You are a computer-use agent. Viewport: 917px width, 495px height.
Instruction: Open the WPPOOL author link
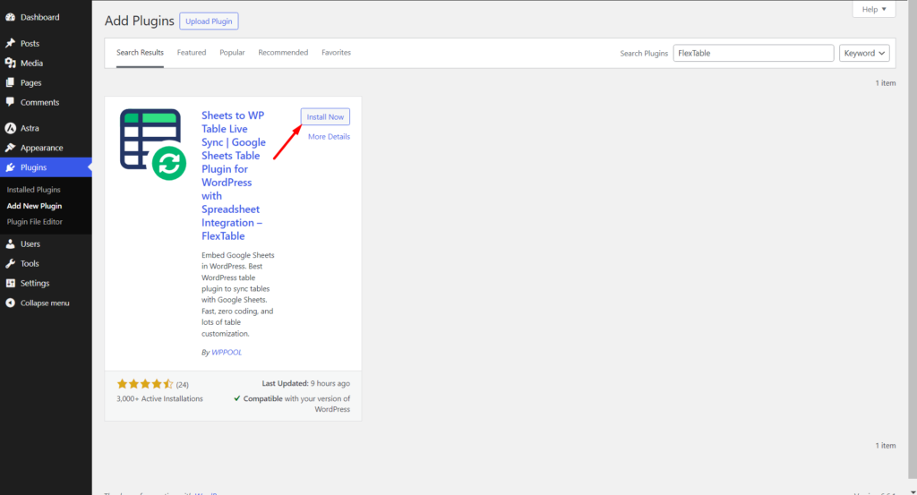click(227, 353)
